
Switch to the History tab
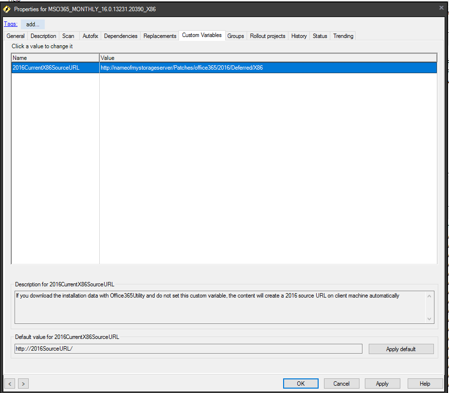point(299,36)
